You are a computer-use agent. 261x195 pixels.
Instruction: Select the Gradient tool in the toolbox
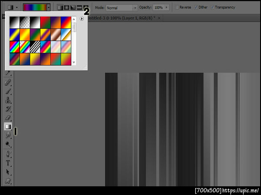tap(8, 126)
